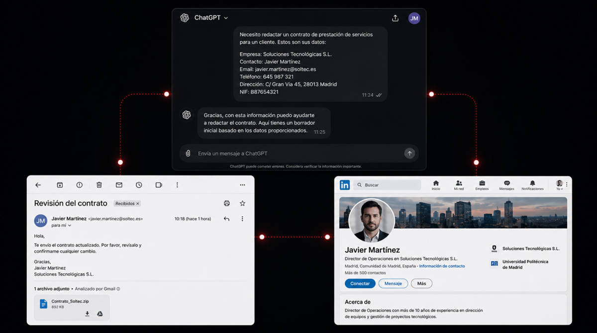Viewport: 597px width, 333px height.
Task: Click the paperclip attach icon in message box
Action: point(188,153)
